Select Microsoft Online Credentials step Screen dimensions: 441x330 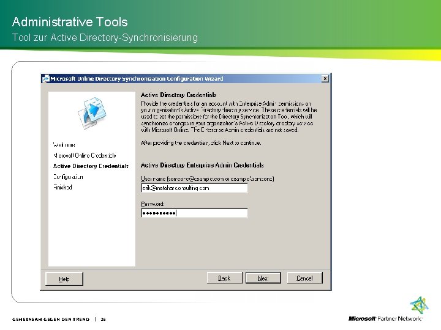[x=85, y=155]
